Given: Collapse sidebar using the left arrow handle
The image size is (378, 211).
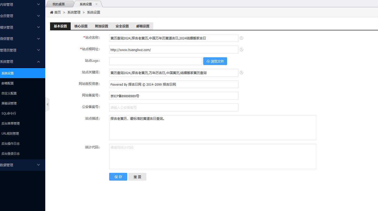Looking at the screenshot, I should tap(47, 104).
